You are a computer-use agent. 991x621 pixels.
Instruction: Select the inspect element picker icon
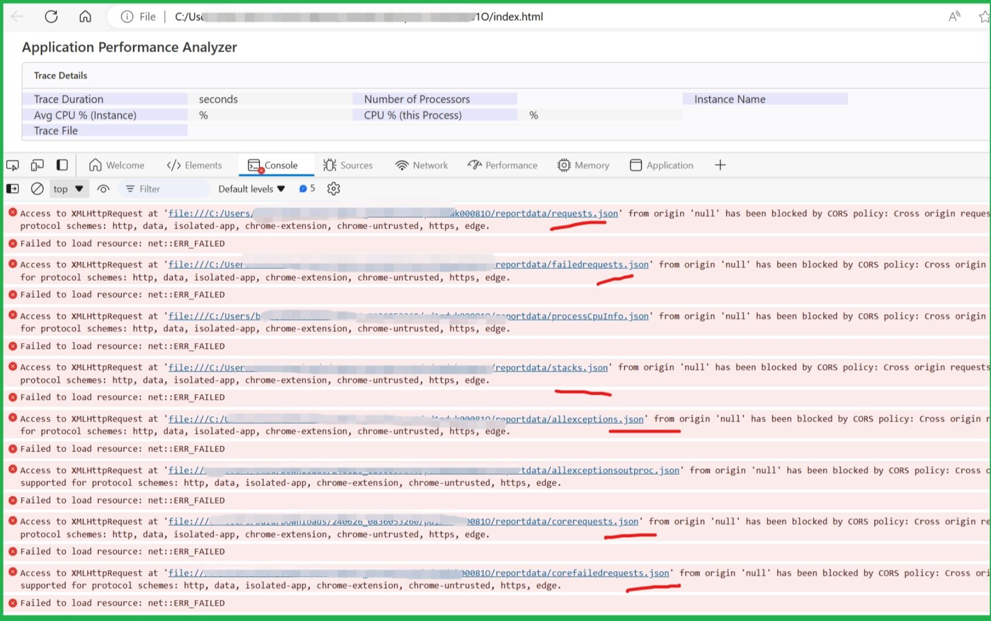click(12, 165)
